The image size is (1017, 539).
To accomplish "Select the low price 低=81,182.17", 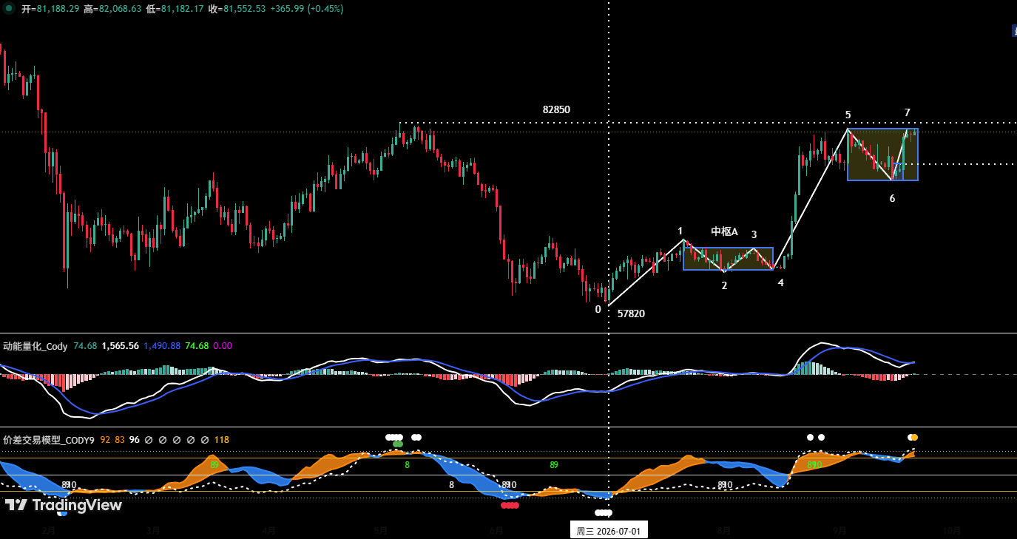I will point(175,9).
